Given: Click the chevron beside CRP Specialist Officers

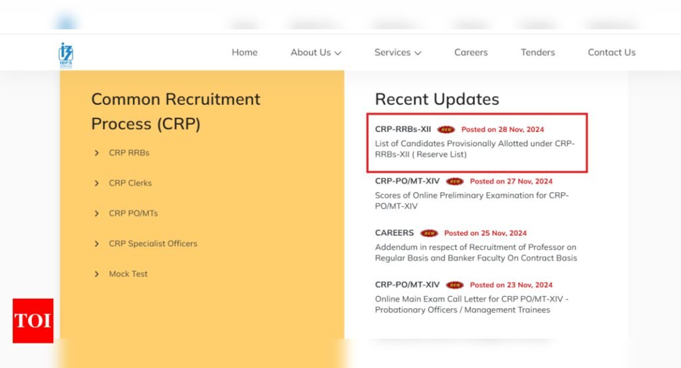Looking at the screenshot, I should (x=96, y=244).
